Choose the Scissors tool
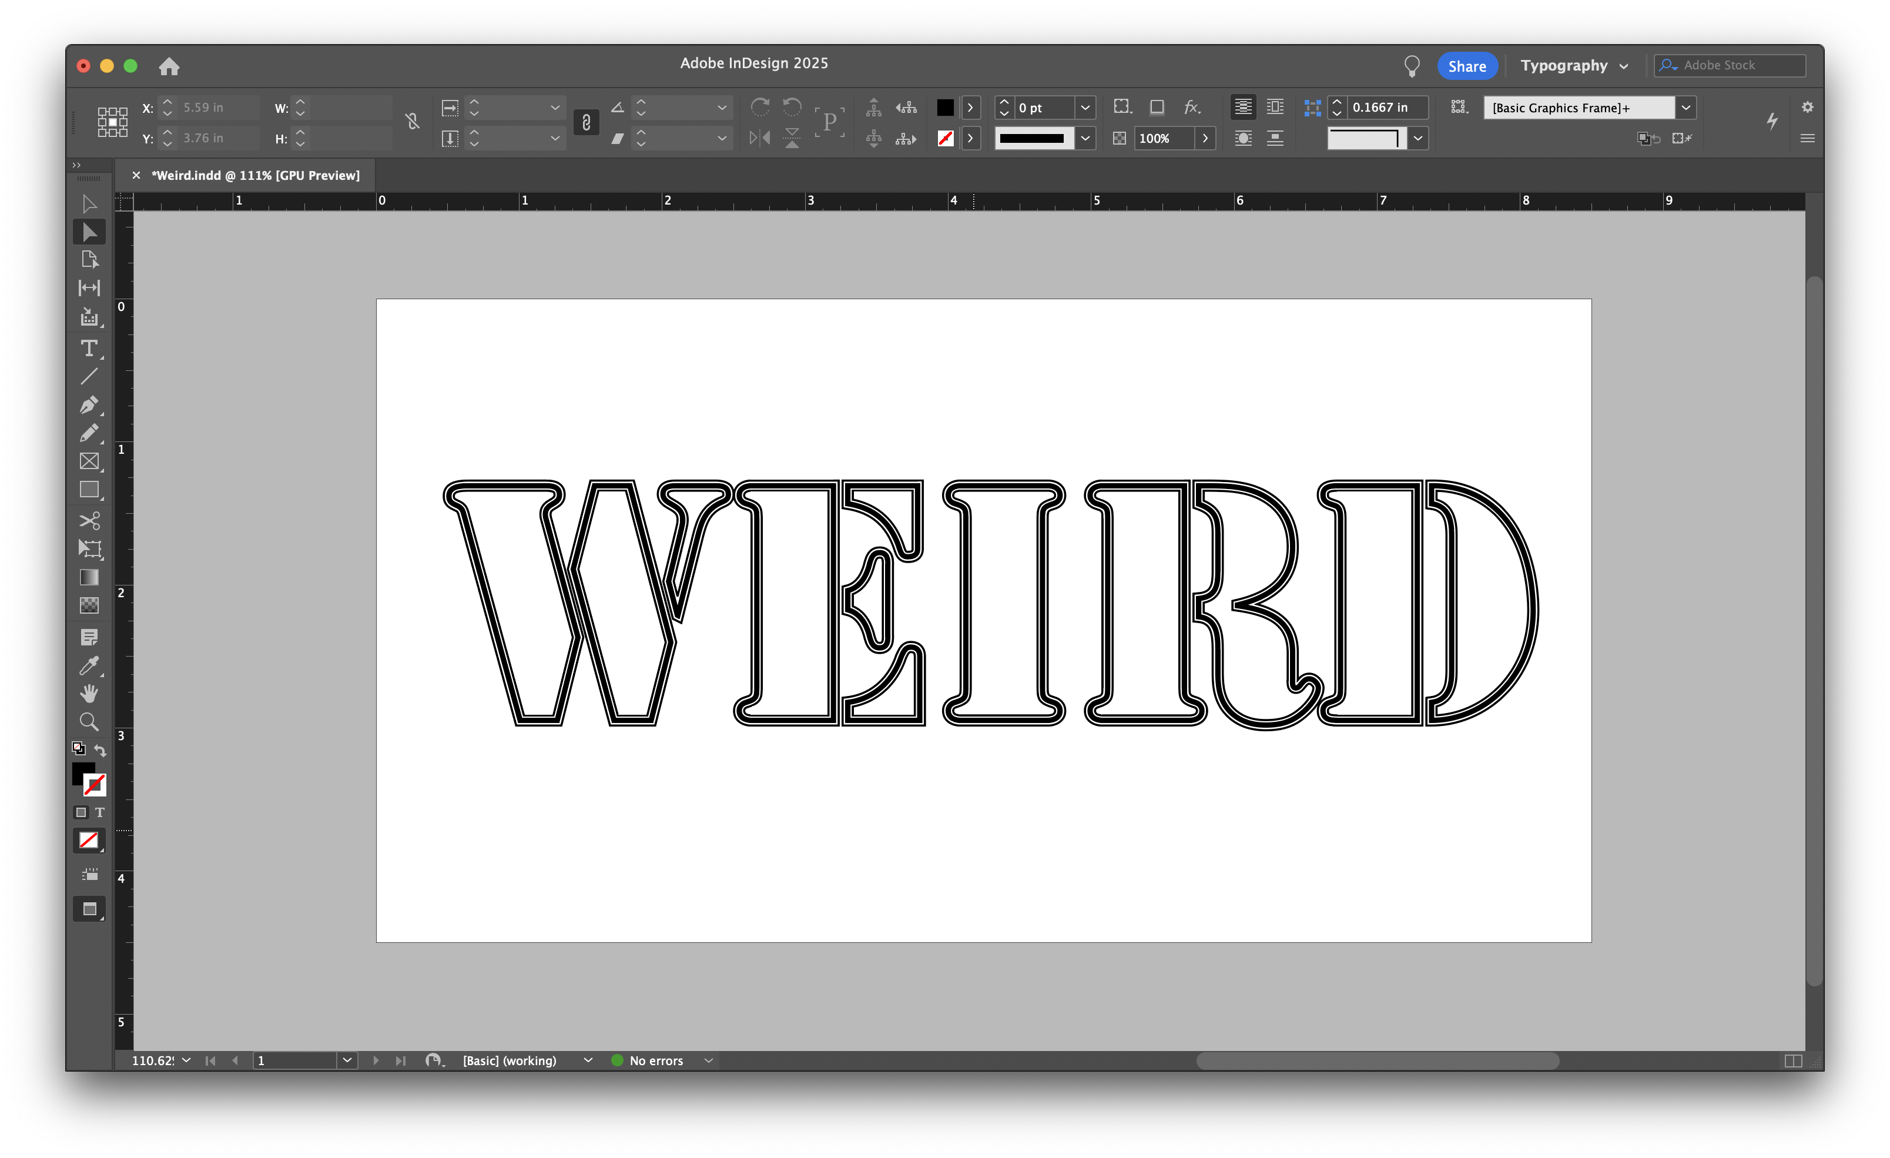The width and height of the screenshot is (1890, 1158). pos(89,521)
